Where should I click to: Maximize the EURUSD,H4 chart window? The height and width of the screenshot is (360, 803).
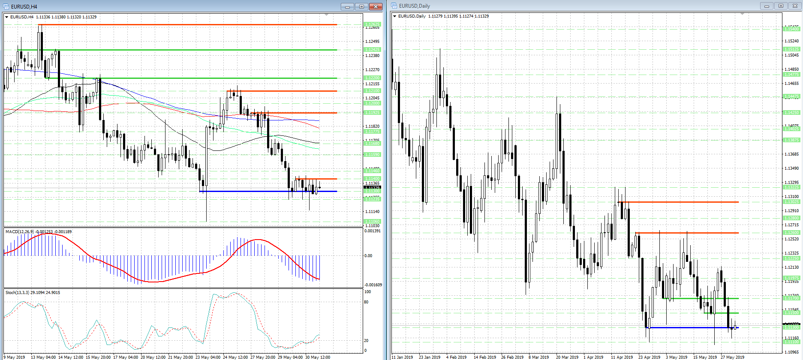[x=361, y=7]
